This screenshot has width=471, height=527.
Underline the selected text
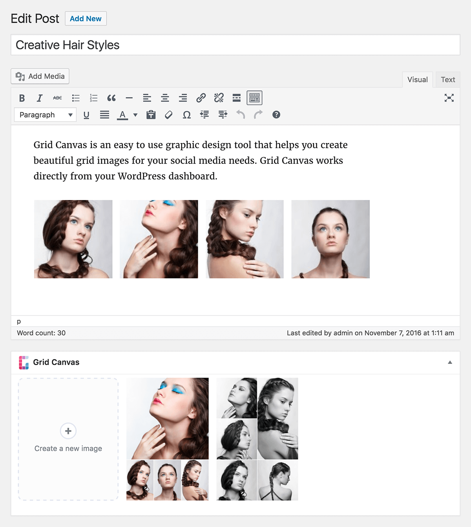coord(86,115)
